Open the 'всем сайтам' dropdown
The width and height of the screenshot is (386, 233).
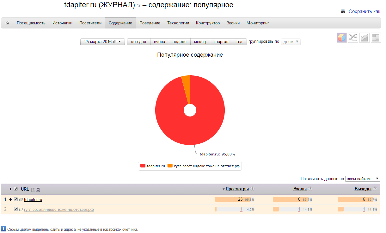[x=362, y=179]
